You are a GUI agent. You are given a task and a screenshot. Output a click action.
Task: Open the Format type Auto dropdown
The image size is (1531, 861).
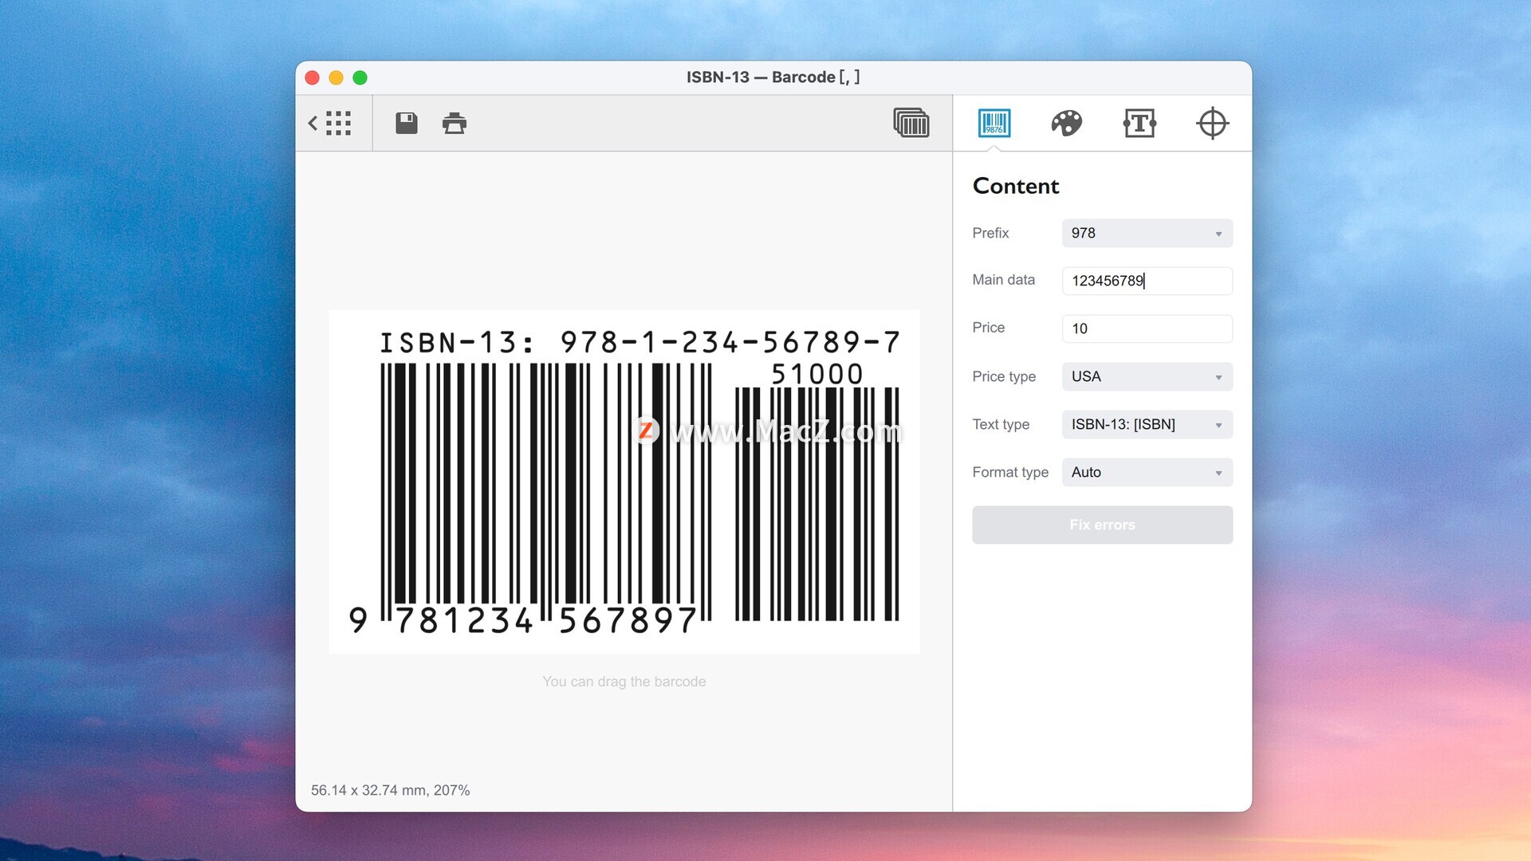(x=1147, y=473)
